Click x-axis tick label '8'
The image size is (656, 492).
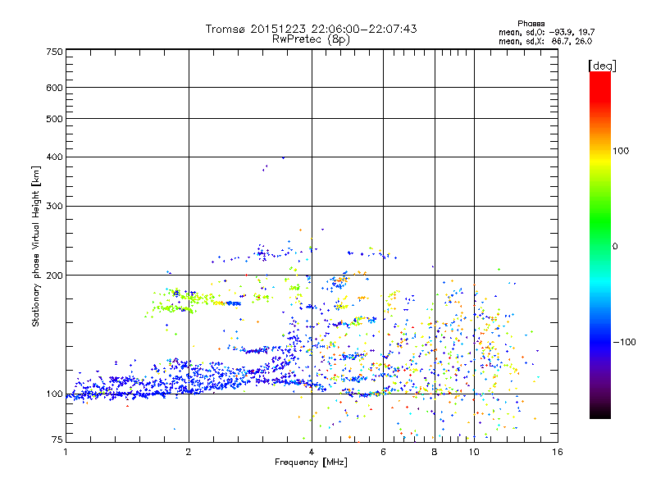[435, 452]
